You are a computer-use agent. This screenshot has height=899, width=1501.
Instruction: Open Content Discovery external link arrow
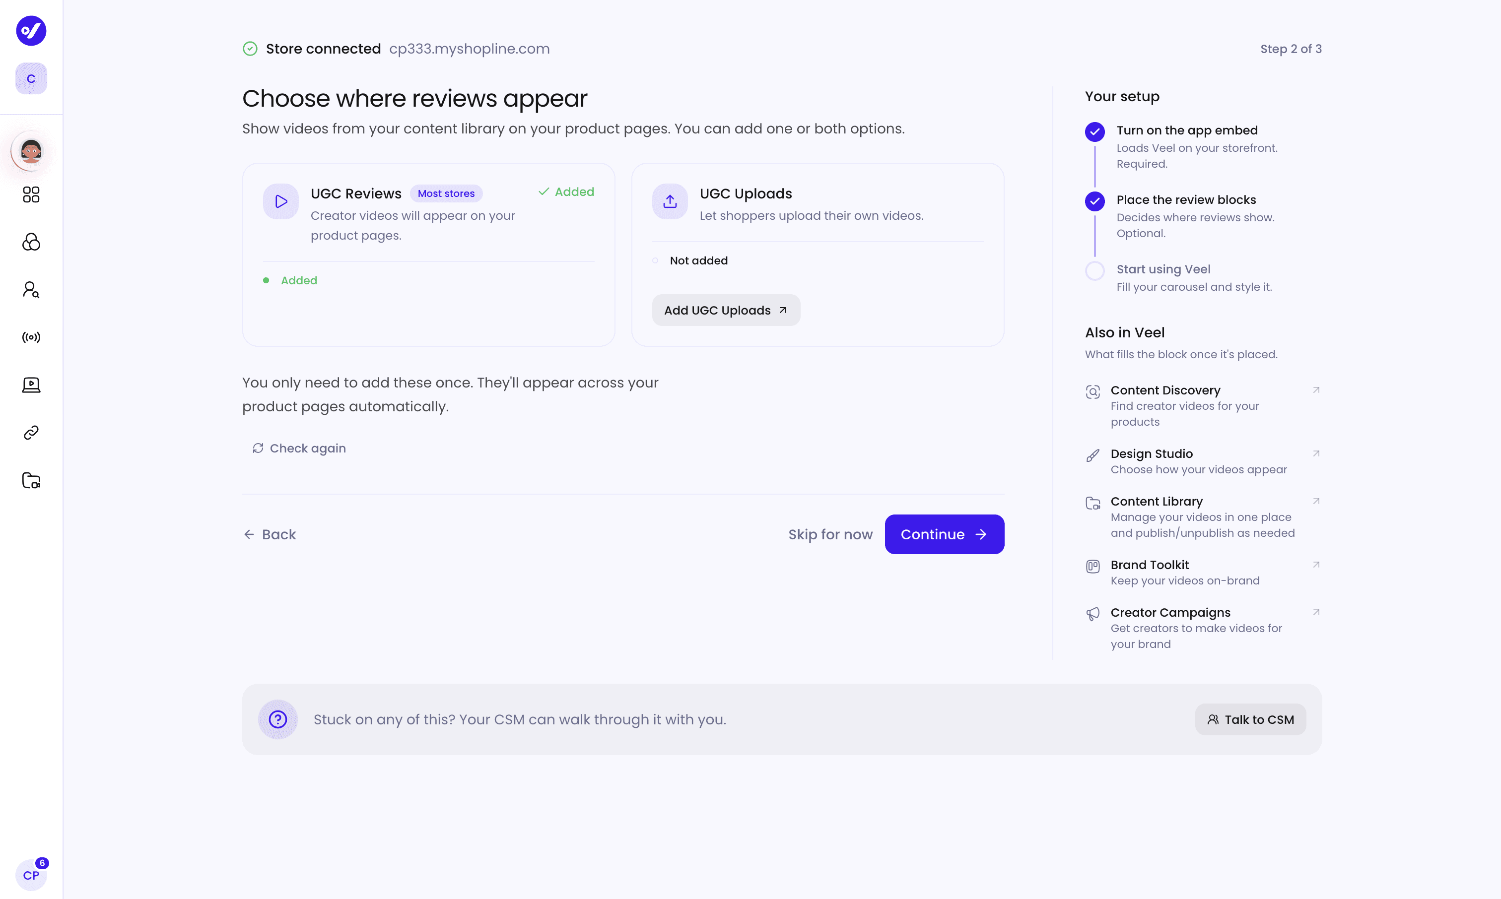pyautogui.click(x=1315, y=390)
